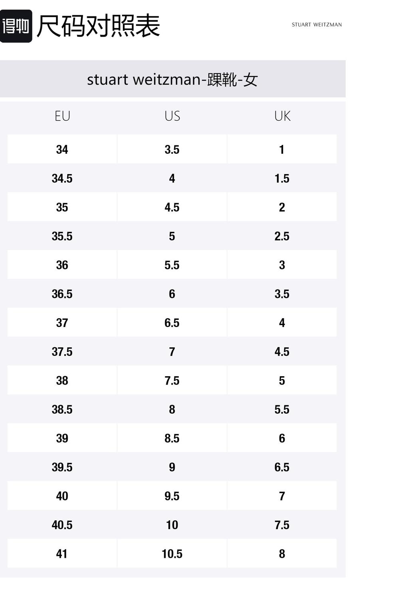The image size is (396, 599).
Task: Click US size 9 cell
Action: pyautogui.click(x=172, y=467)
